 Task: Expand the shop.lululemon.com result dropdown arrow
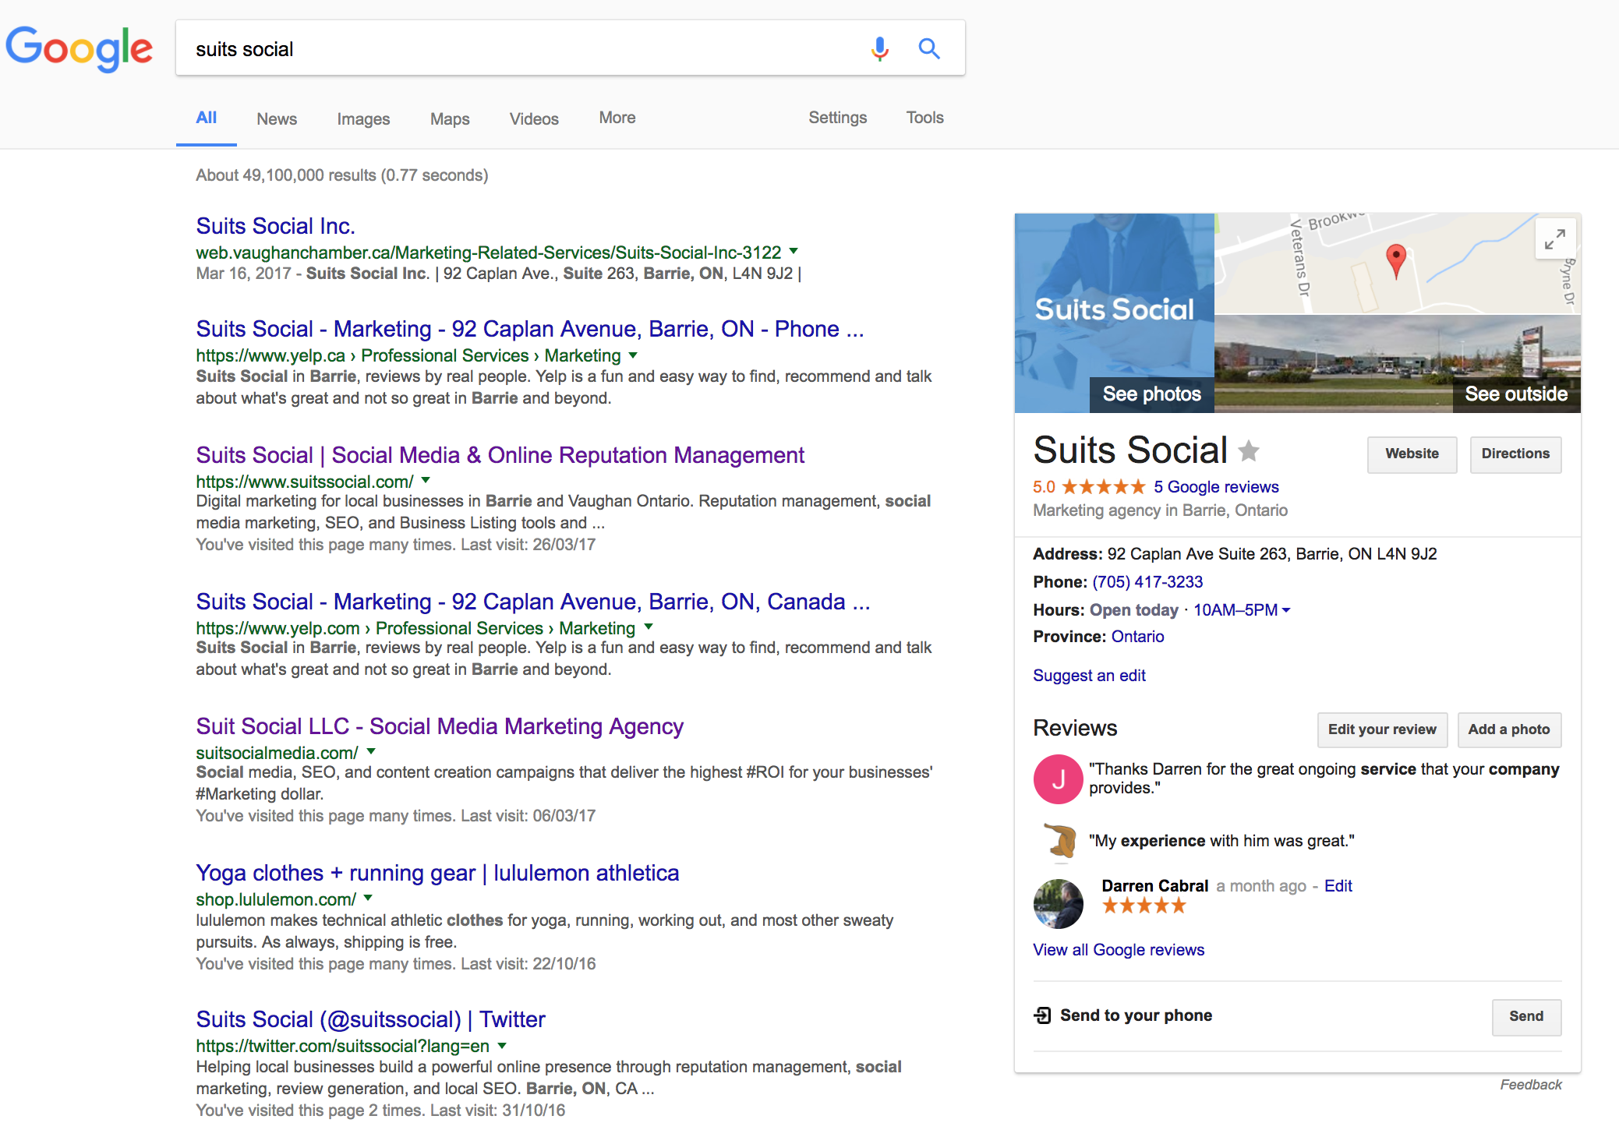368,898
